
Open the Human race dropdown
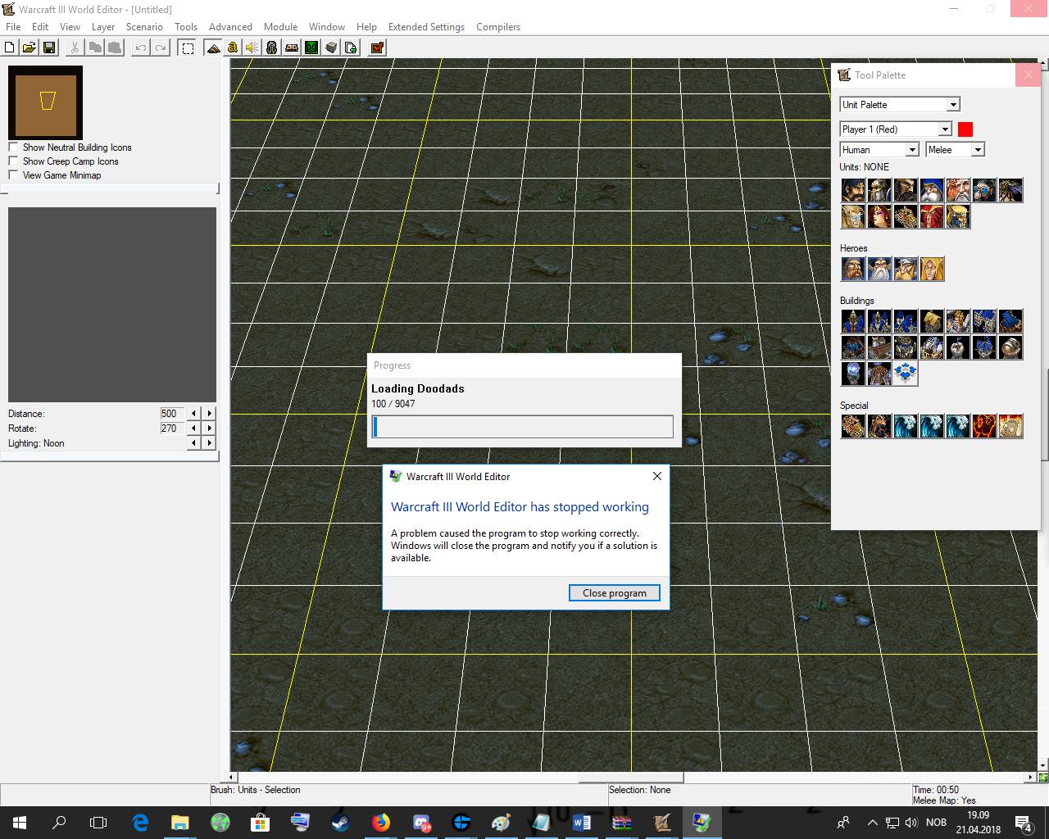879,150
